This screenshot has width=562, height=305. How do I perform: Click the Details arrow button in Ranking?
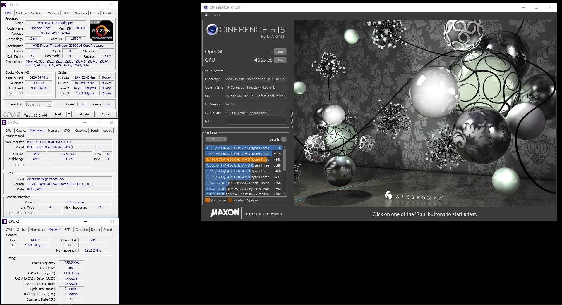click(284, 139)
